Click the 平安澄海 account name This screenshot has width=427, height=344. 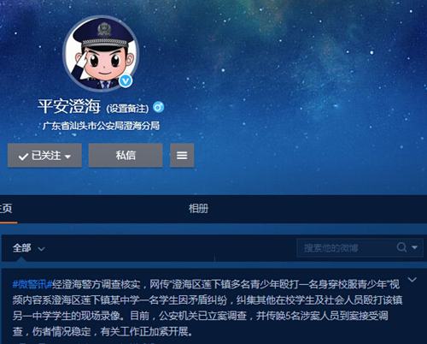click(69, 106)
